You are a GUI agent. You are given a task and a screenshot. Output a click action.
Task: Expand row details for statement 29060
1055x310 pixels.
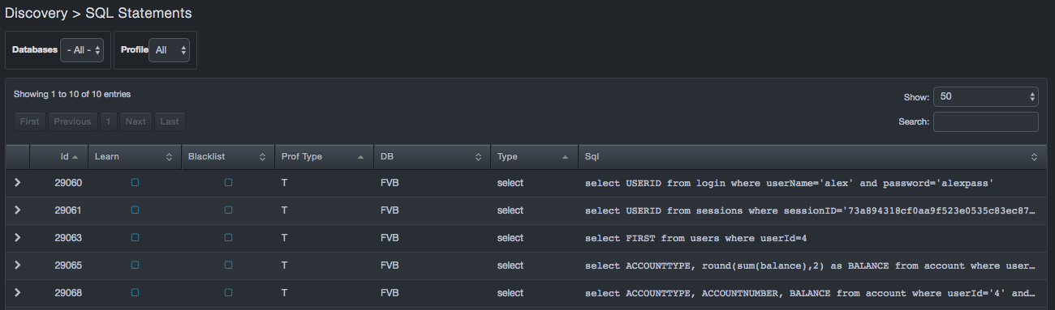[18, 183]
